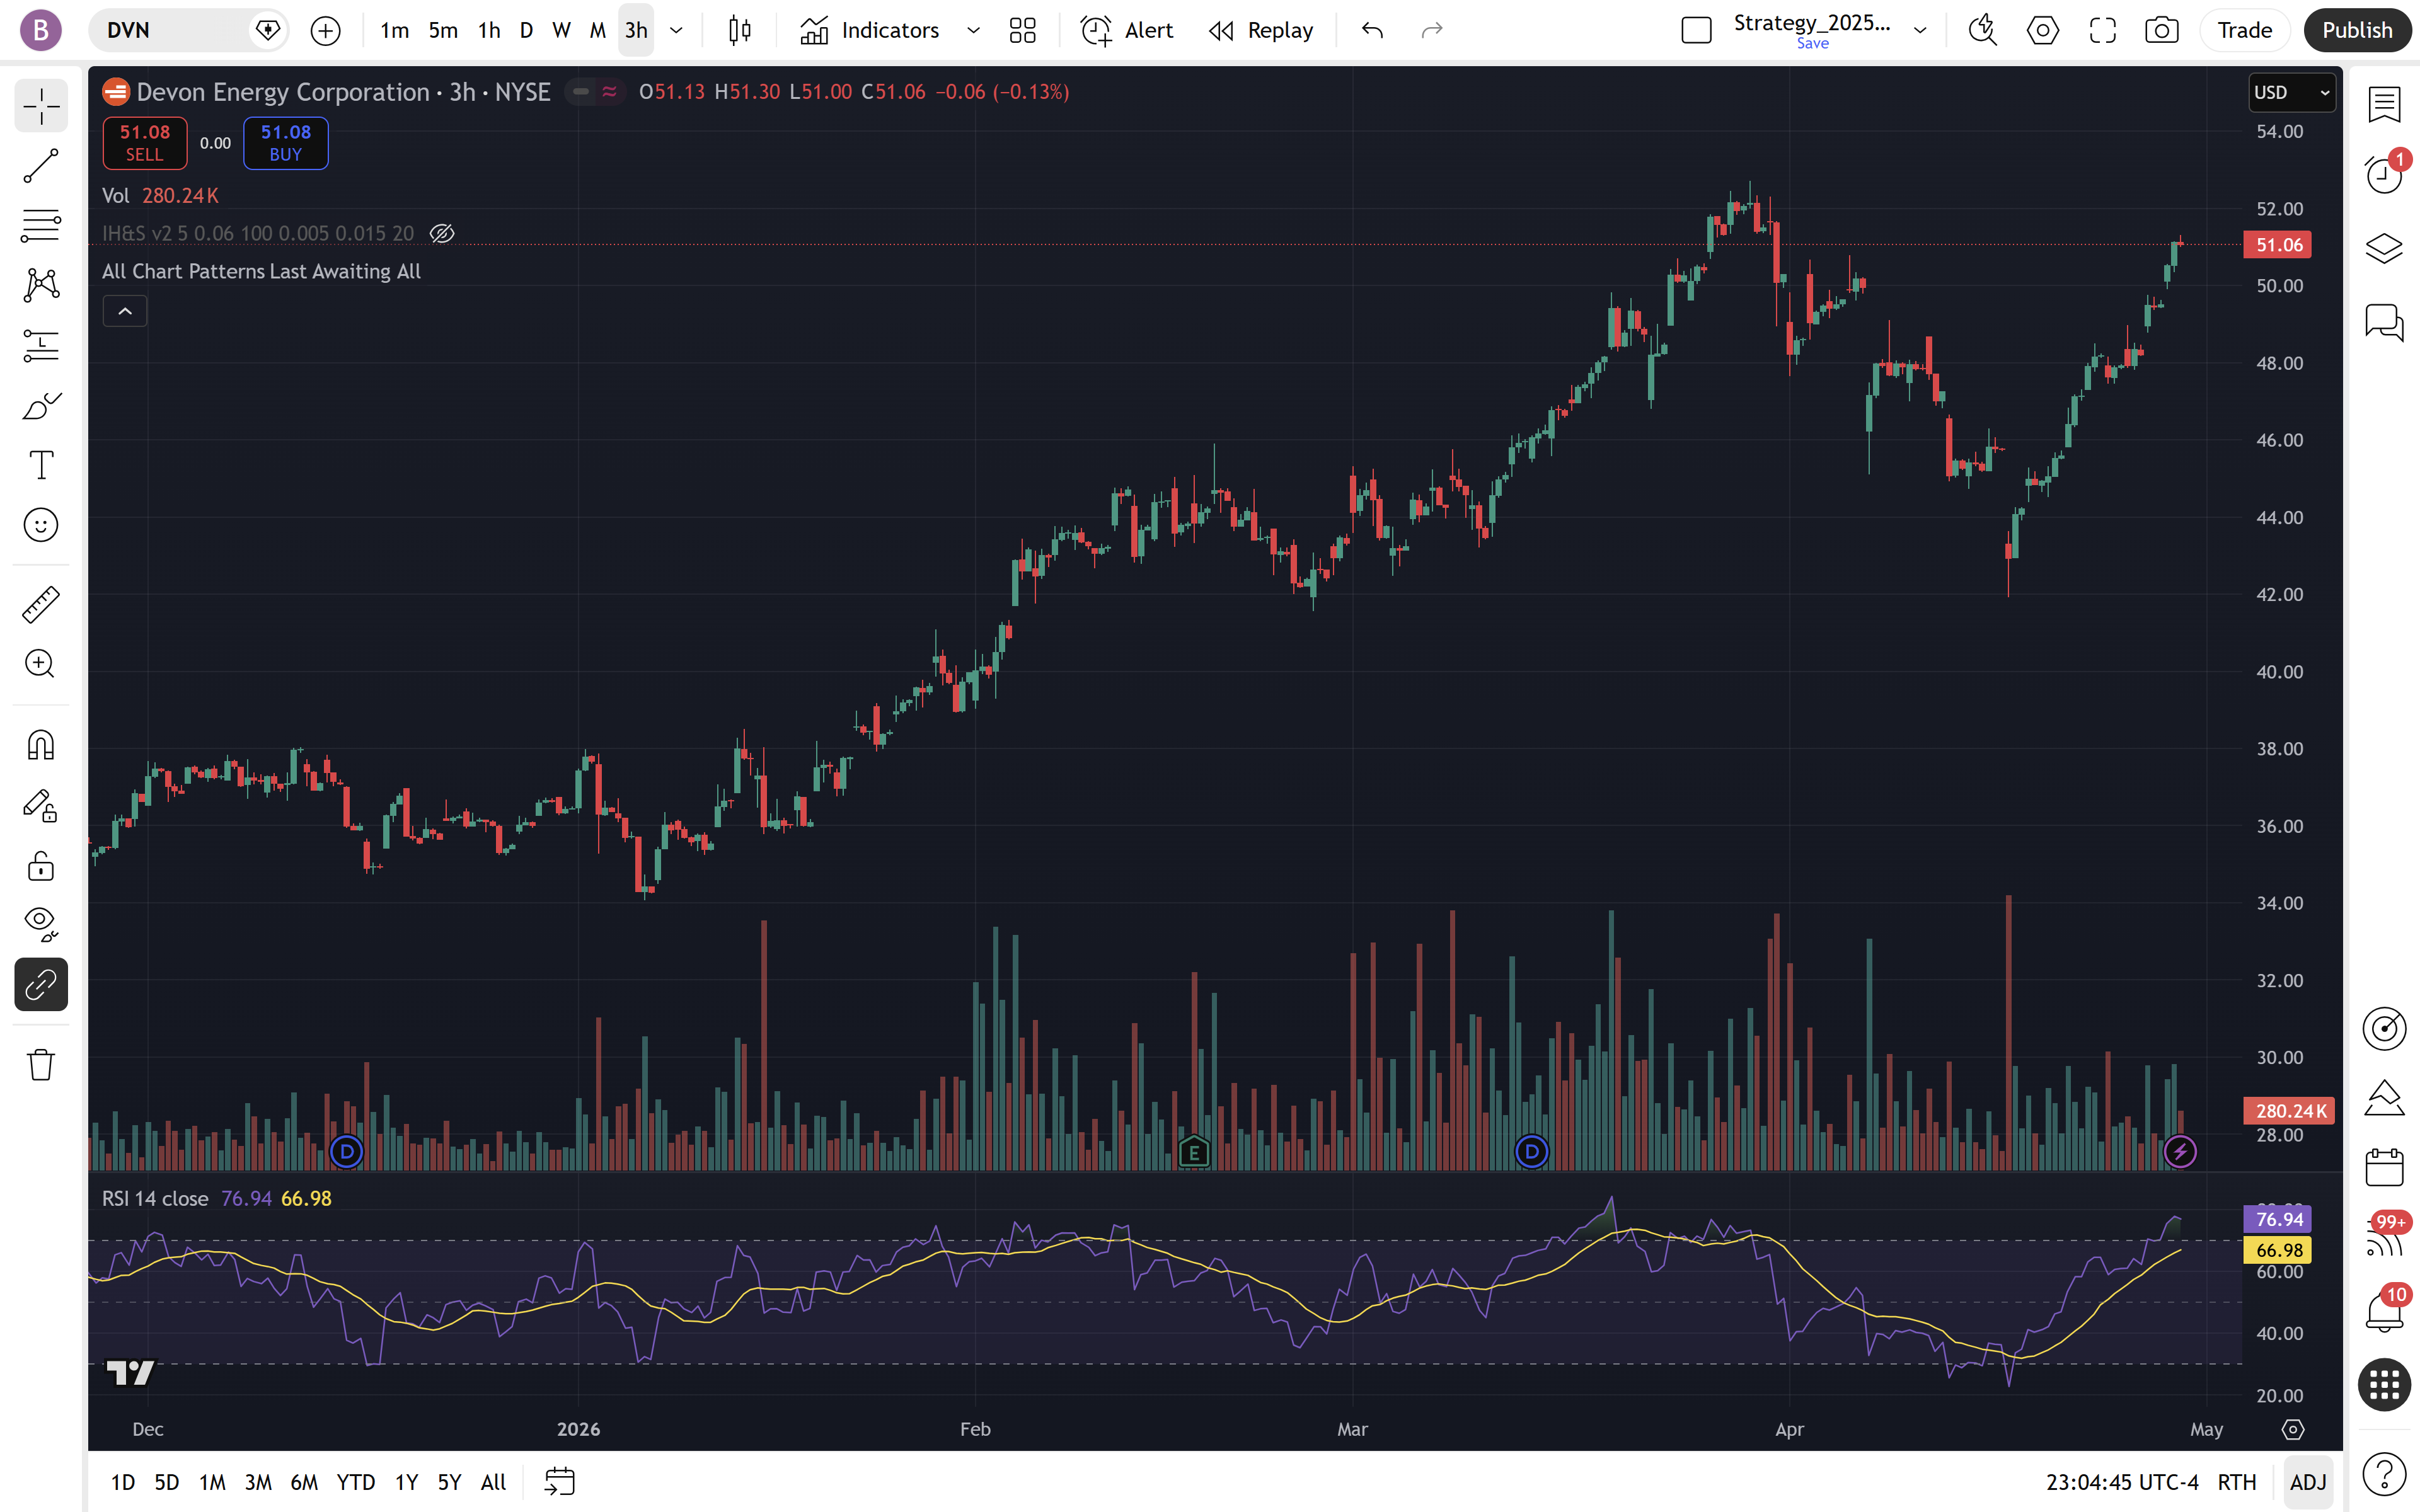This screenshot has height=1512, width=2420.
Task: Collapse the indicator legend chevron
Action: point(125,311)
